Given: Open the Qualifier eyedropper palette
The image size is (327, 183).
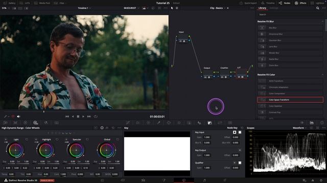Looking at the screenshot, I should tap(158, 123).
